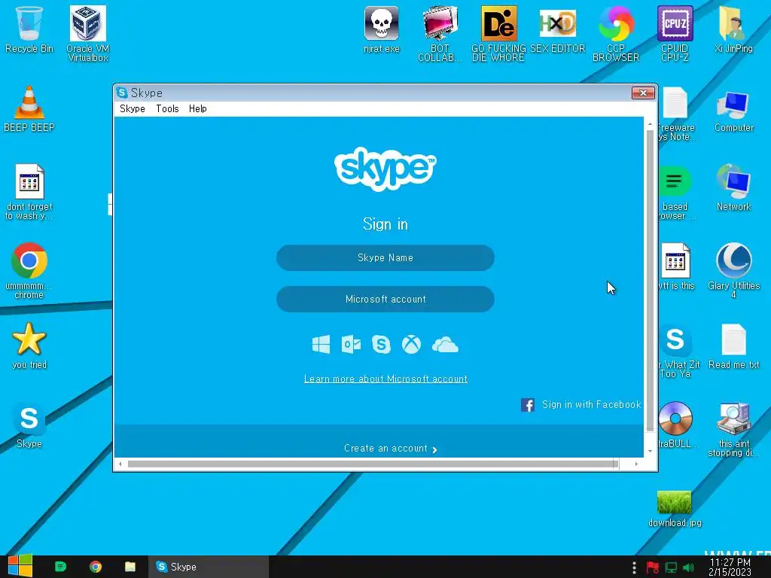Select the njrat.exe skull icon
The width and height of the screenshot is (771, 578).
(x=382, y=29)
